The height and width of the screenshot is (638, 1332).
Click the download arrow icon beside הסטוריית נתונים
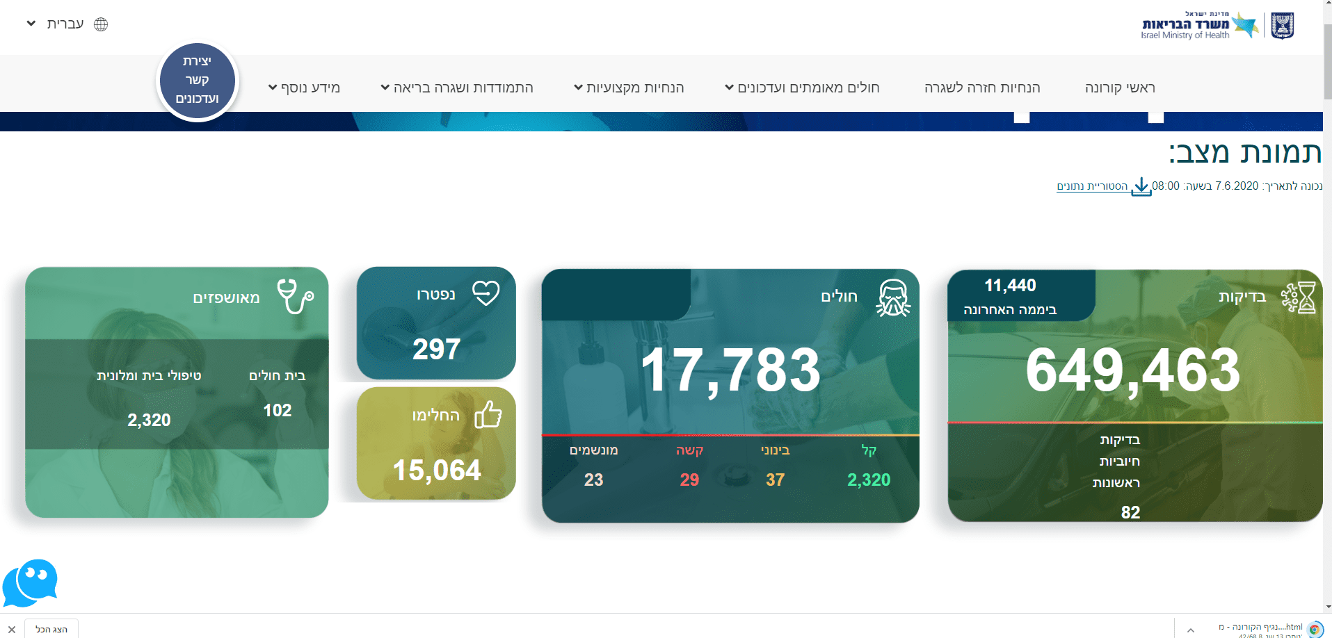coord(1141,186)
